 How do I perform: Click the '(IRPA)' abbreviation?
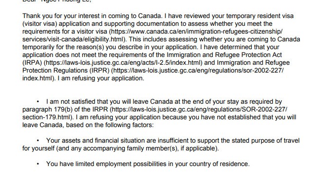point(32,63)
